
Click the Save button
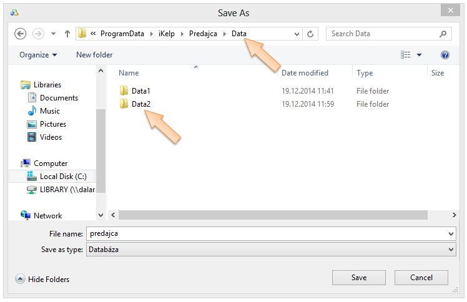click(x=358, y=278)
